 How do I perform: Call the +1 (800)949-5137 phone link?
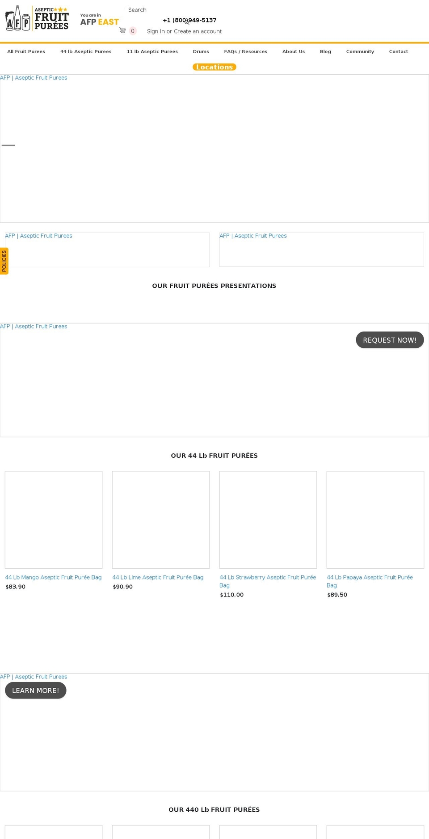[x=189, y=20]
